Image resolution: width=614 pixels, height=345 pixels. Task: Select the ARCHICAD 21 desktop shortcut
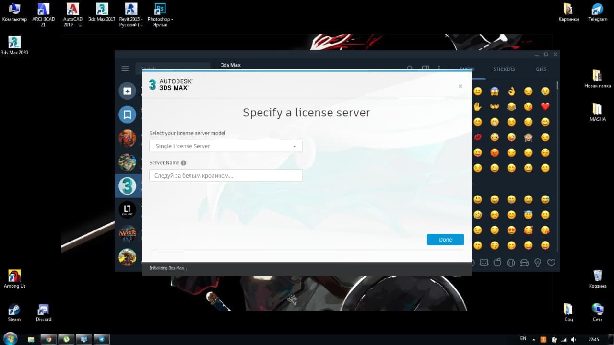[43, 14]
